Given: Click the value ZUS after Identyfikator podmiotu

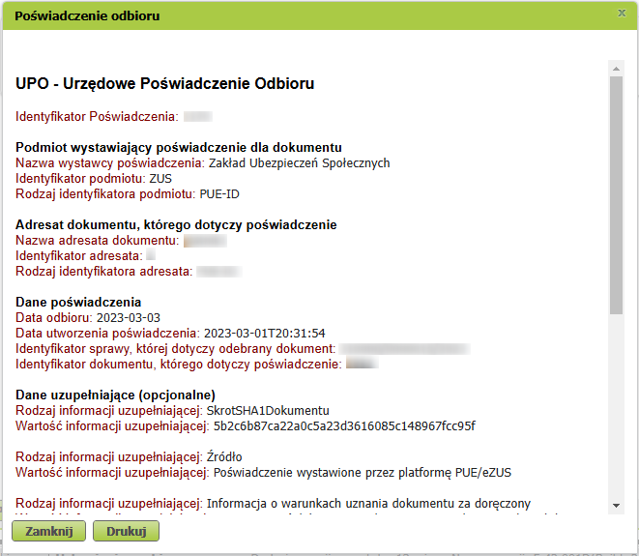Looking at the screenshot, I should click(x=160, y=179).
